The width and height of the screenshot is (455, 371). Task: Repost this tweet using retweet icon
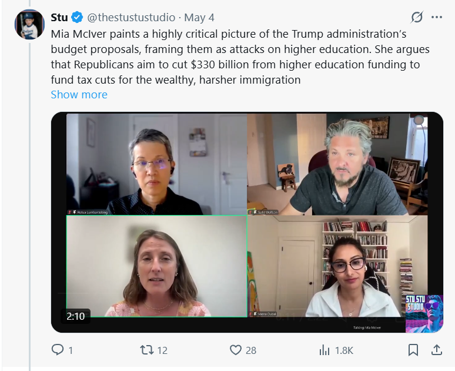tap(147, 350)
